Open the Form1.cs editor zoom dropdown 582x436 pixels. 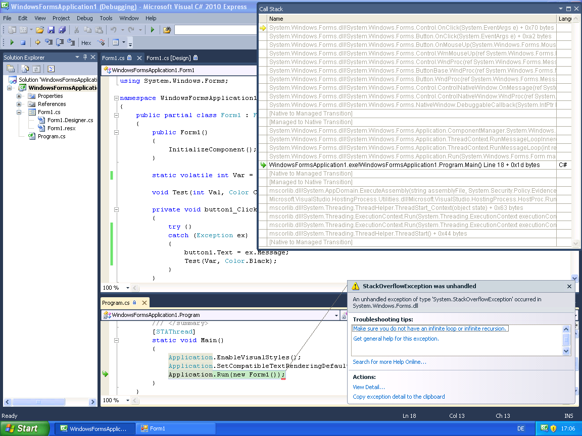point(128,288)
